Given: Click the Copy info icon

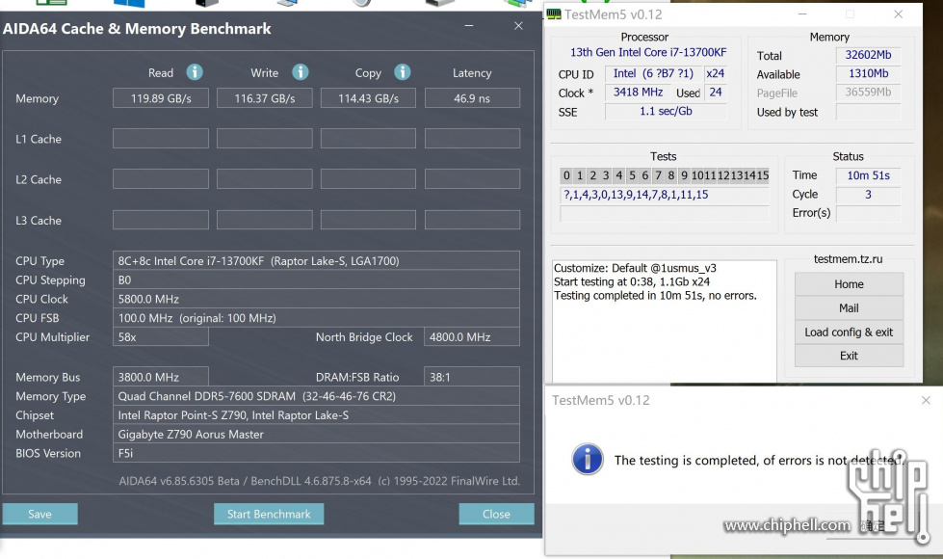Looking at the screenshot, I should (x=403, y=72).
